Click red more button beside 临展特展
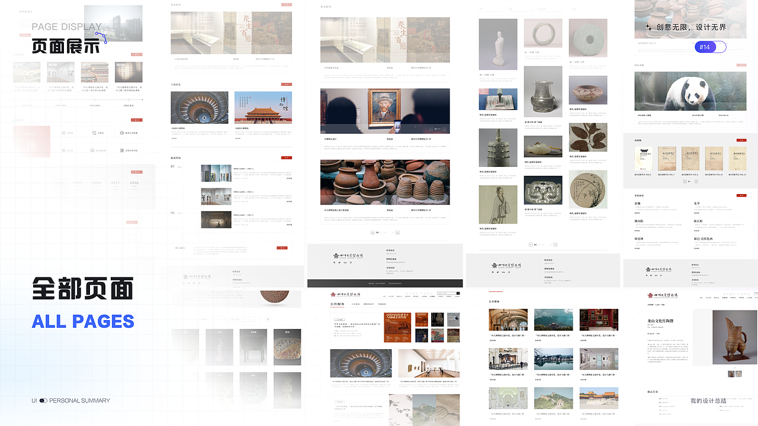This screenshot has height=426, width=758. pyautogui.click(x=287, y=158)
